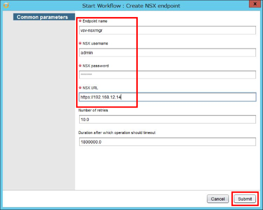The width and height of the screenshot is (263, 210).
Task: Click 'Duration after which operation should timeout' label
Action: click(117, 132)
